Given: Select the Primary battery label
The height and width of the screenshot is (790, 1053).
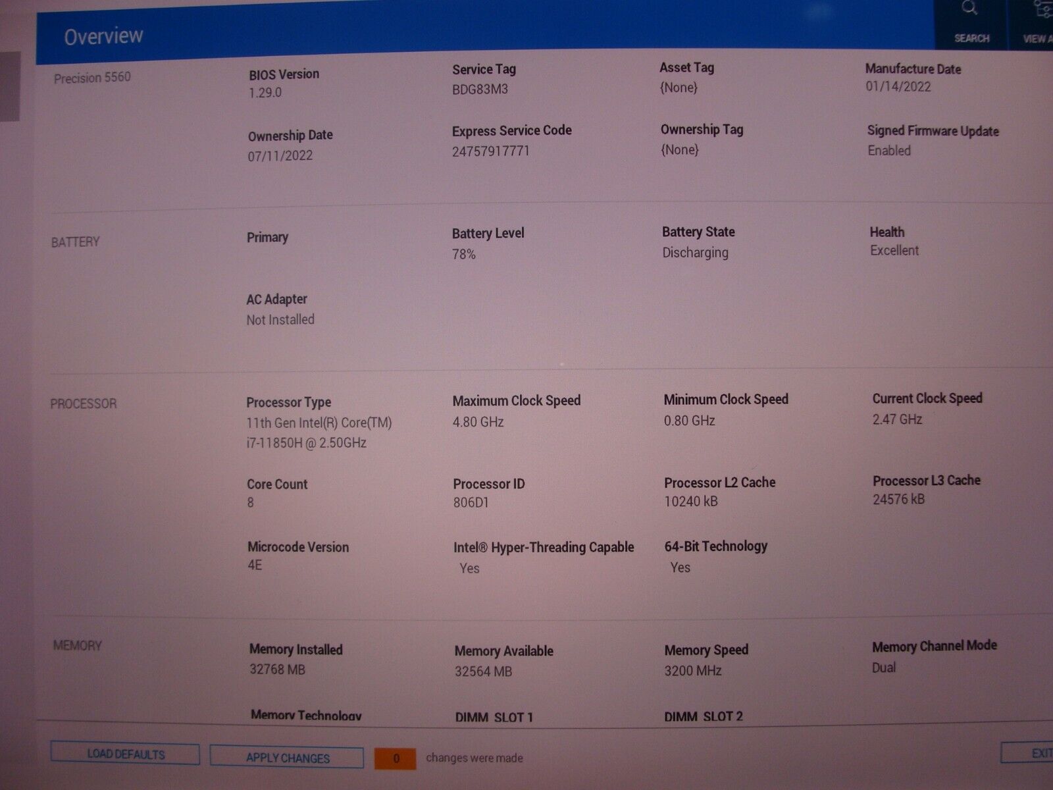Looking at the screenshot, I should point(267,237).
